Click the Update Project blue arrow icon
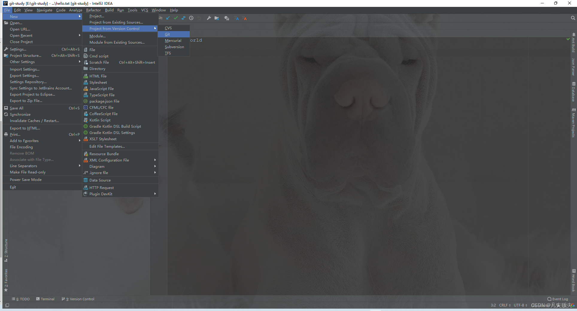The height and width of the screenshot is (311, 577). click(168, 18)
